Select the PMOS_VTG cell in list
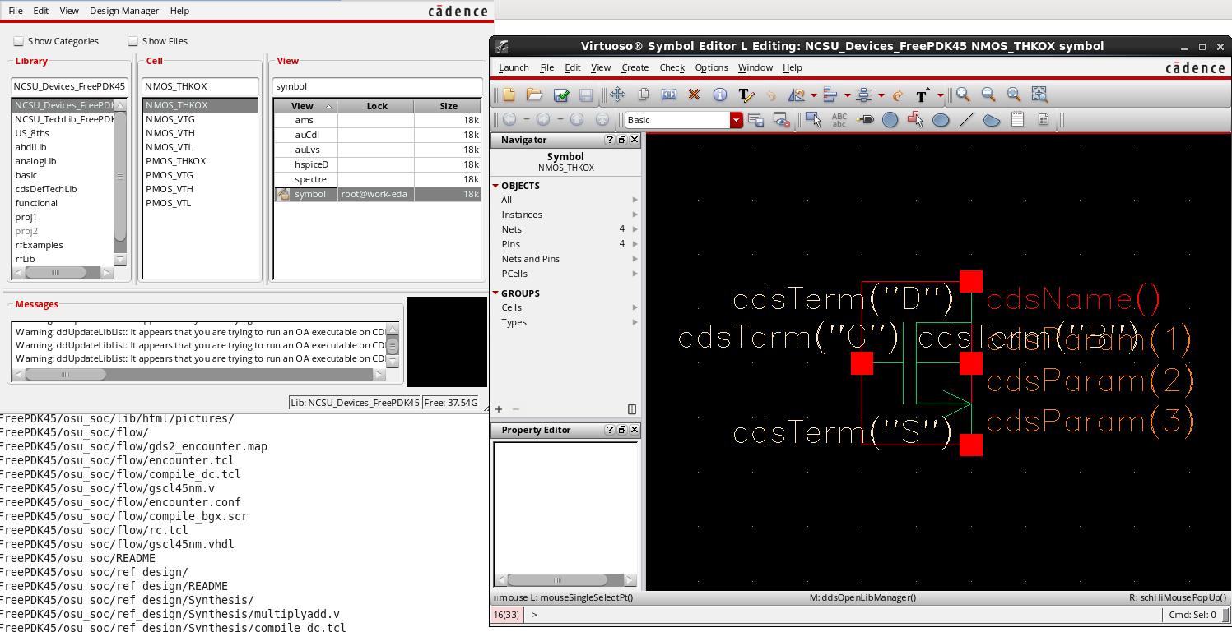 (170, 175)
